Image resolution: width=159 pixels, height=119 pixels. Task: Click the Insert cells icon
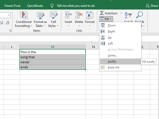68,16
